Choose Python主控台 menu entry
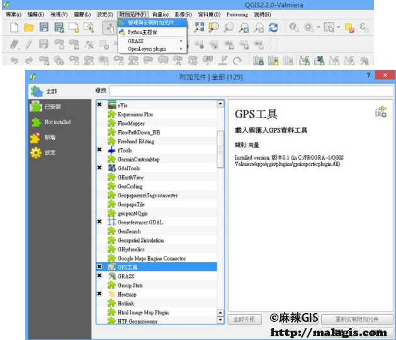The image size is (396, 340). [x=152, y=32]
